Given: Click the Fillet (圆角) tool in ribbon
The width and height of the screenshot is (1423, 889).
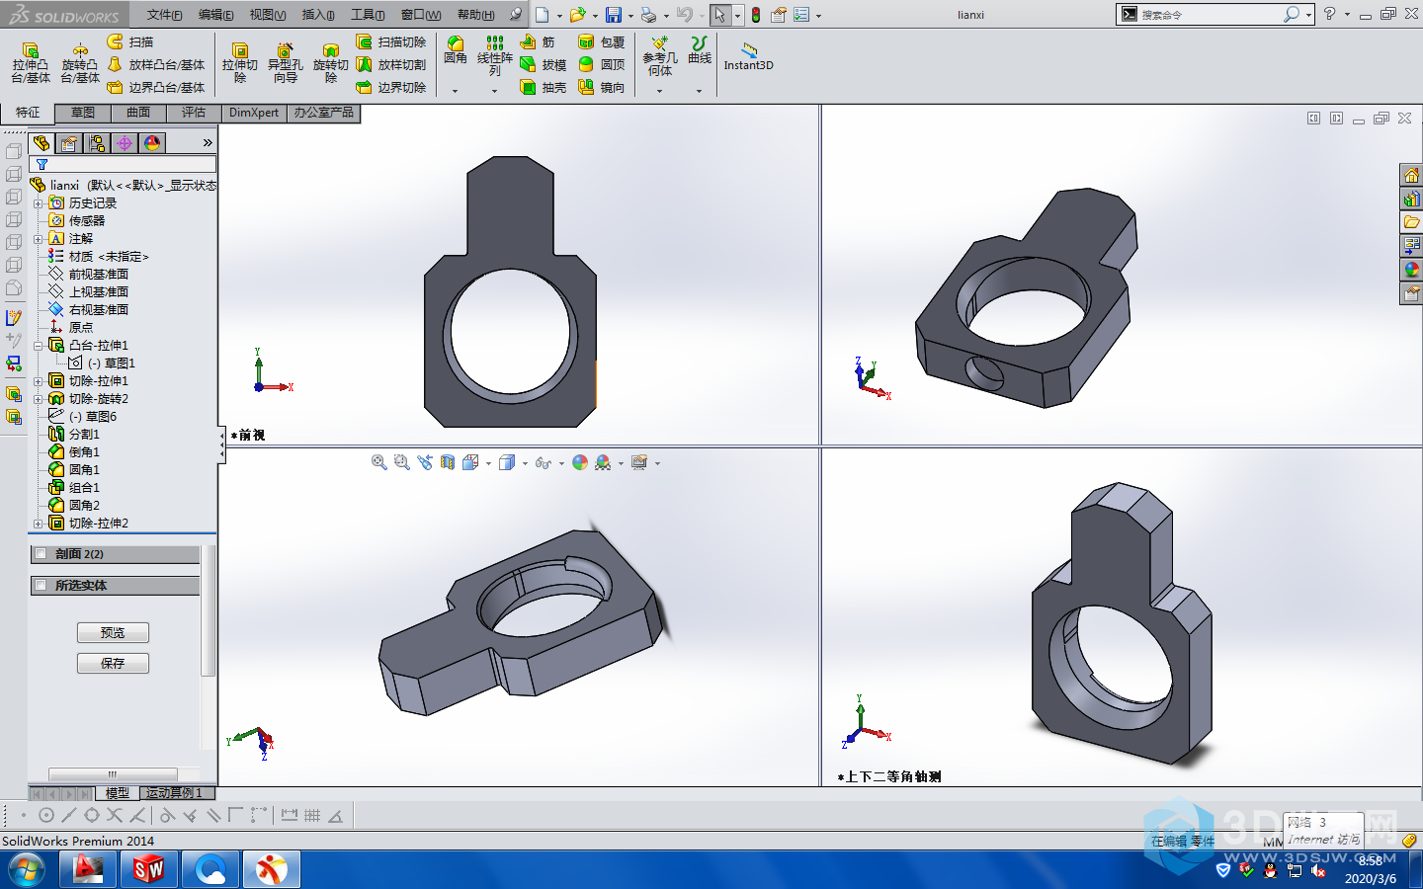Looking at the screenshot, I should 456,50.
